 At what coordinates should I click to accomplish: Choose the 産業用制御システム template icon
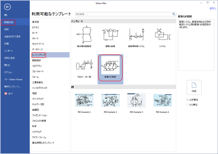tap(136, 35)
